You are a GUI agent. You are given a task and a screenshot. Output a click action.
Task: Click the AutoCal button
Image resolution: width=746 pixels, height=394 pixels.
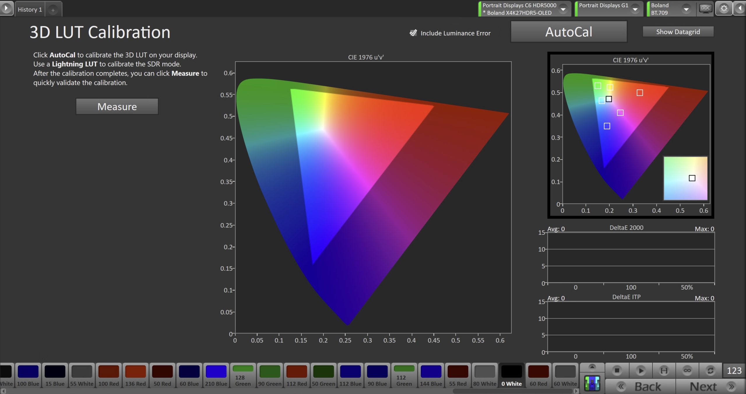point(569,32)
